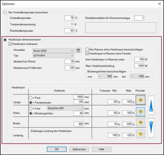Select Länge Fest radio button

[x=31, y=98]
